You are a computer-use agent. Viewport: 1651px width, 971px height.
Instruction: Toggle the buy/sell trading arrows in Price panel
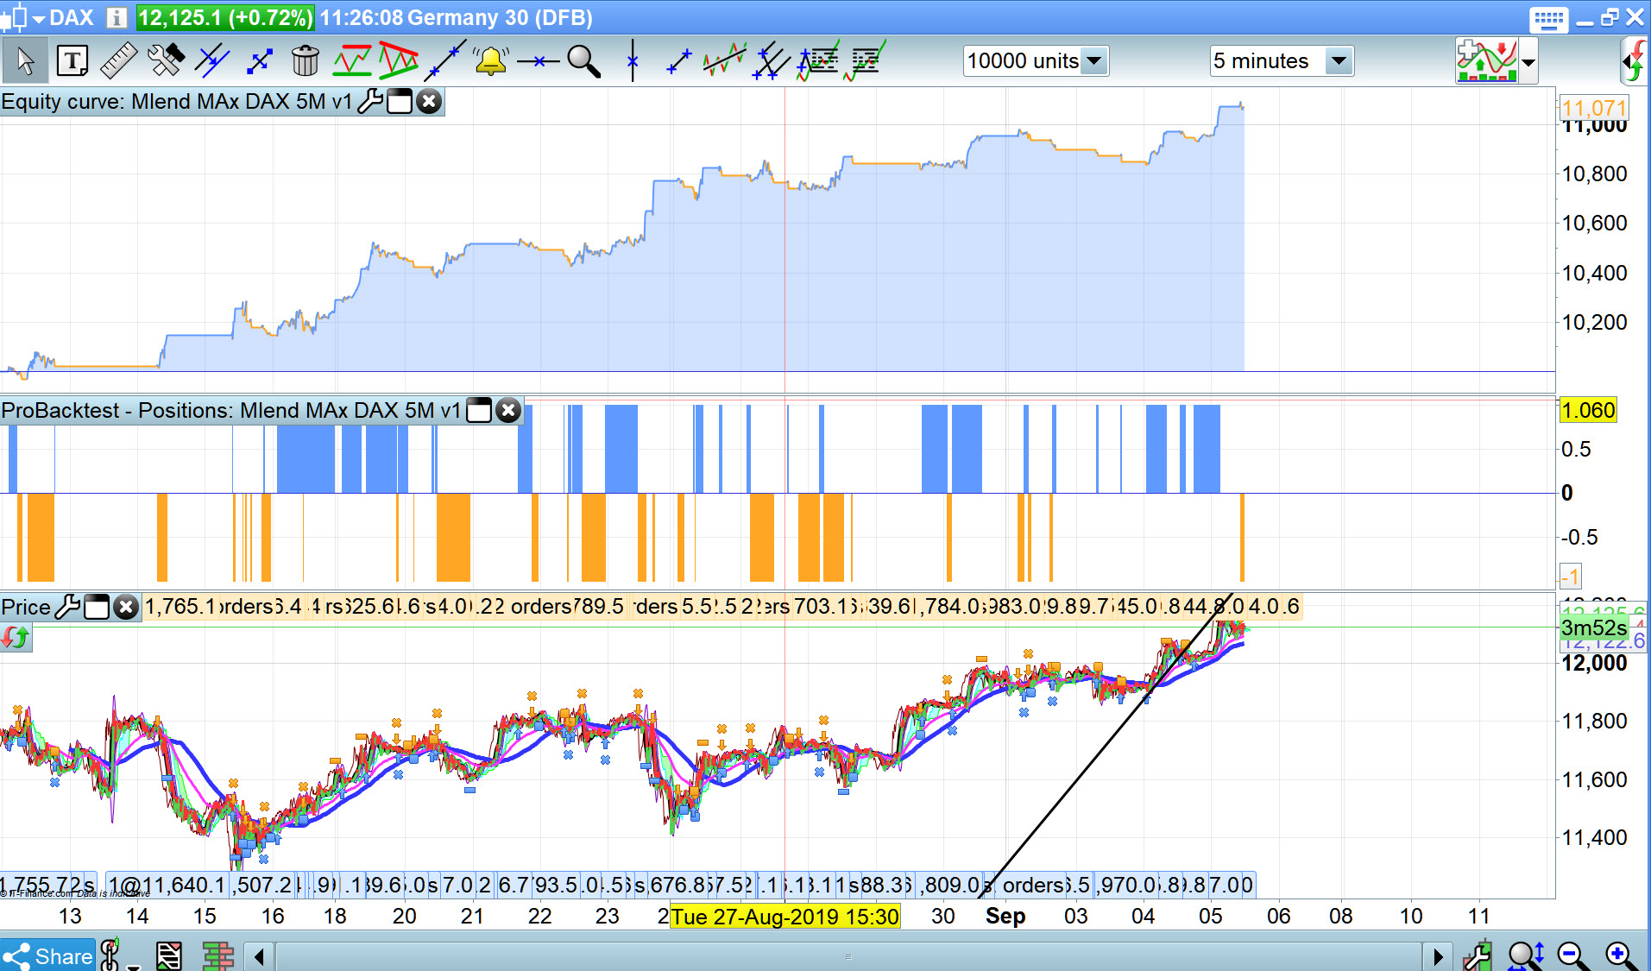[x=16, y=639]
